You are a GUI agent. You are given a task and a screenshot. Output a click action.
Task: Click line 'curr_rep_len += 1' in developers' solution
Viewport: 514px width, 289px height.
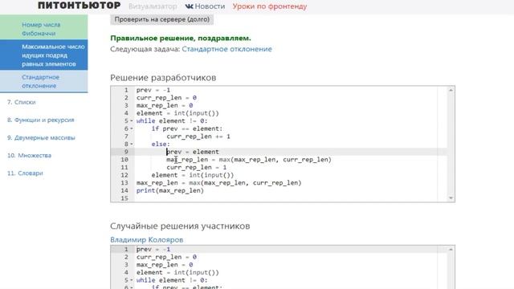(198, 136)
